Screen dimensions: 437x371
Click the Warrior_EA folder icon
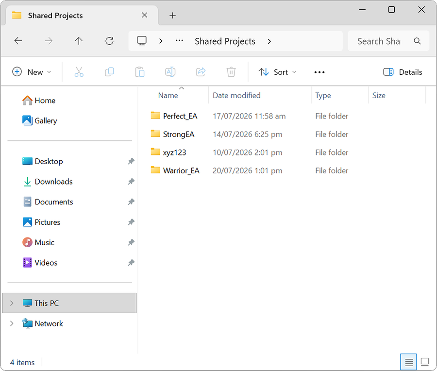pos(155,170)
